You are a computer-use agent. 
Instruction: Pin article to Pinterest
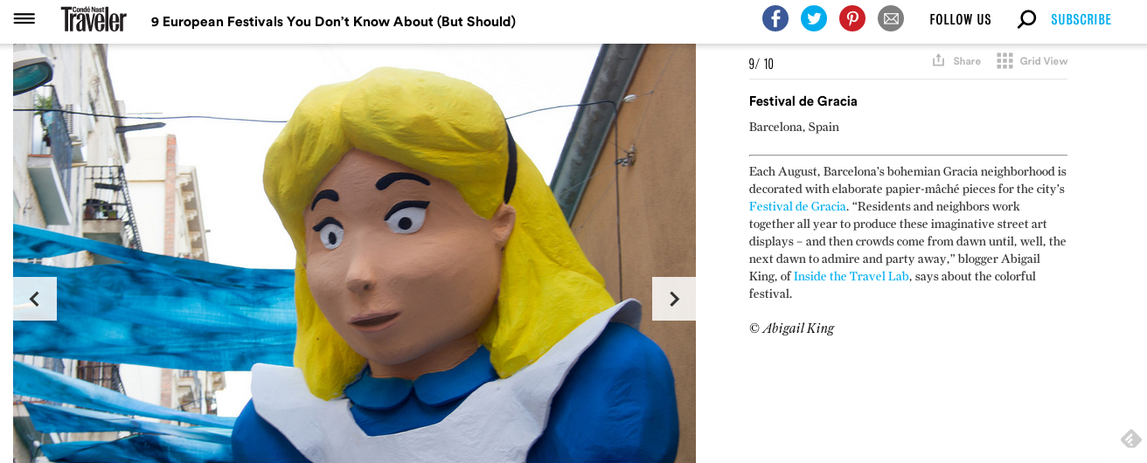(x=852, y=18)
